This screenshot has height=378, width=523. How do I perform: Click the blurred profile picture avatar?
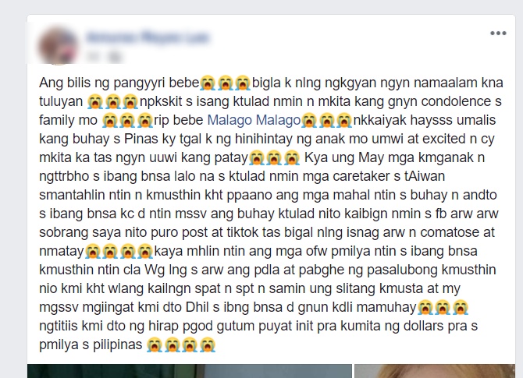point(59,46)
